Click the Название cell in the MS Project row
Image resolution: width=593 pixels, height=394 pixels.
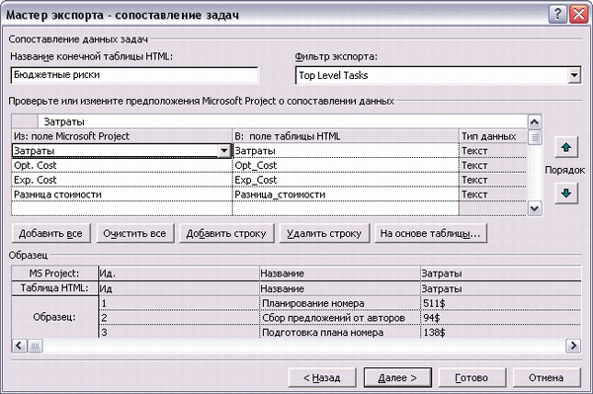point(340,274)
